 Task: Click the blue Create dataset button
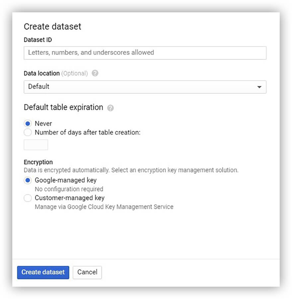(x=43, y=272)
